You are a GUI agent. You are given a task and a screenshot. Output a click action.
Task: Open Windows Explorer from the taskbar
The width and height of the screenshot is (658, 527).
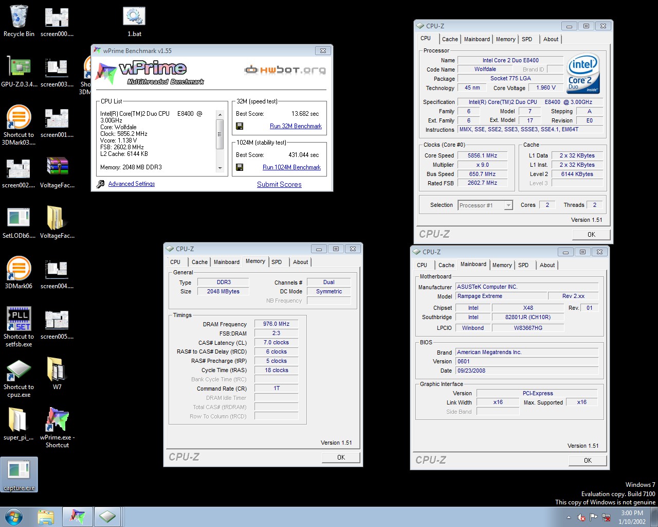point(46,517)
